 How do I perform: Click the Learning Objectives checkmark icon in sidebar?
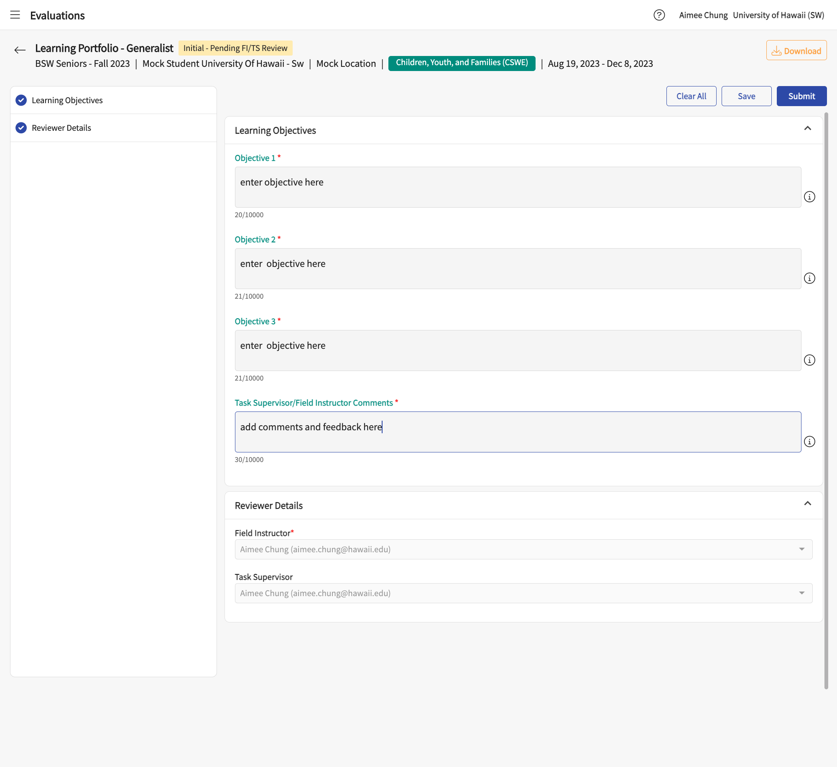21,100
